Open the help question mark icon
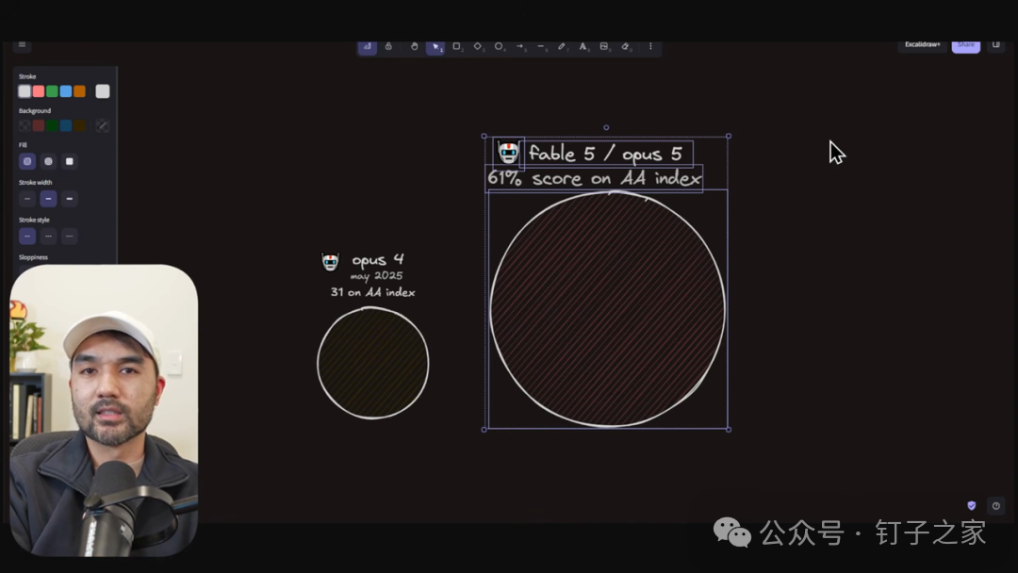 [996, 506]
